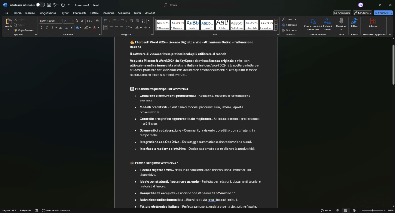The height and width of the screenshot is (213, 395).
Task: Collapse the ribbon with the chevron
Action: (x=390, y=34)
